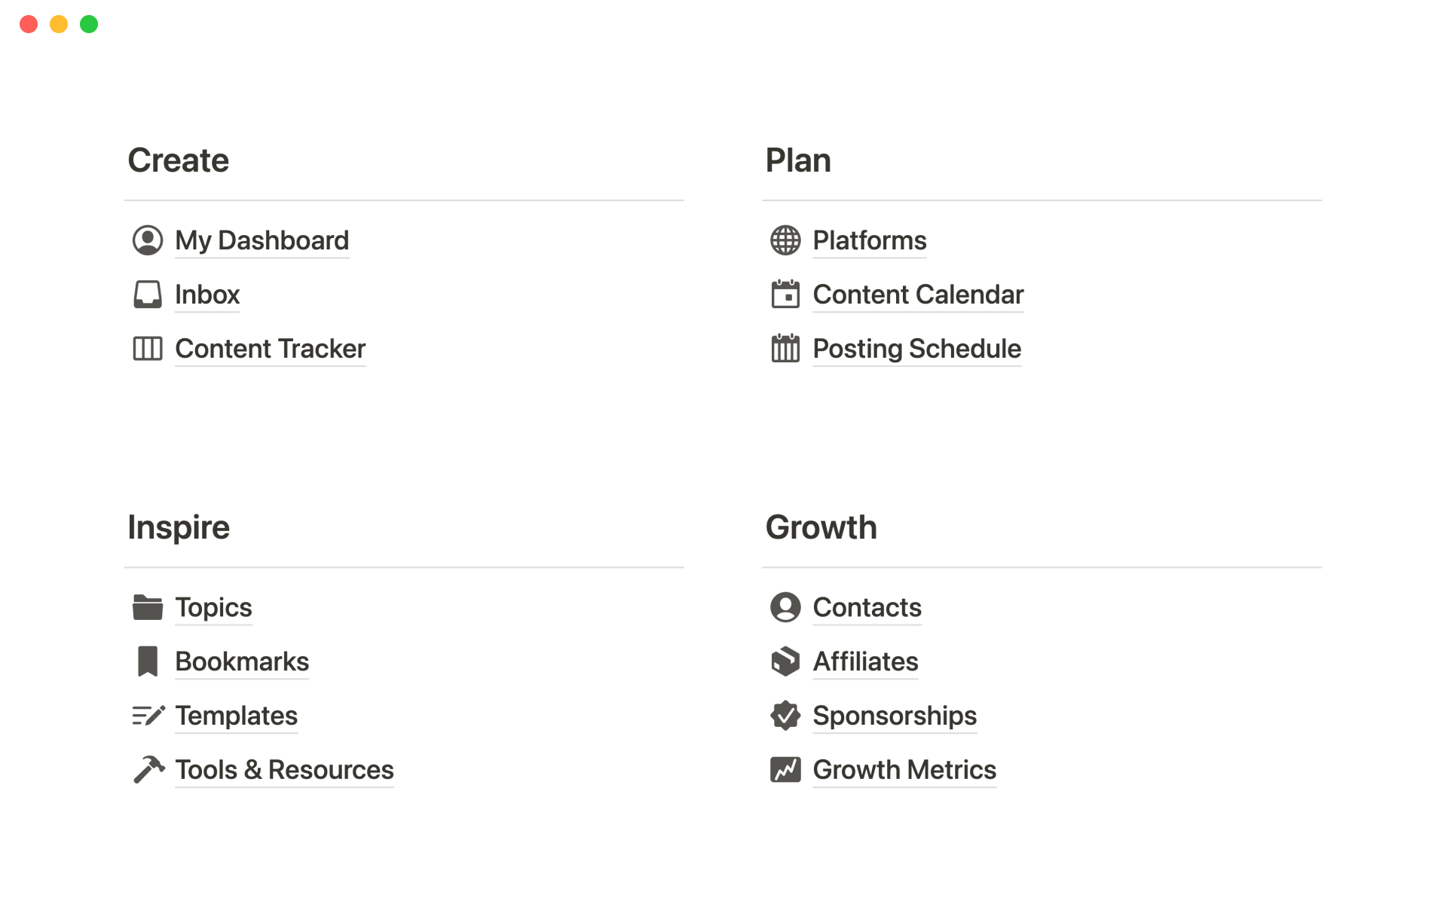Click the Sponsorships verified badge icon

[785, 716]
